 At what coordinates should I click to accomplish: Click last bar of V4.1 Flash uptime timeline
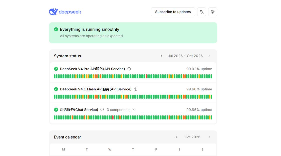(211, 97)
